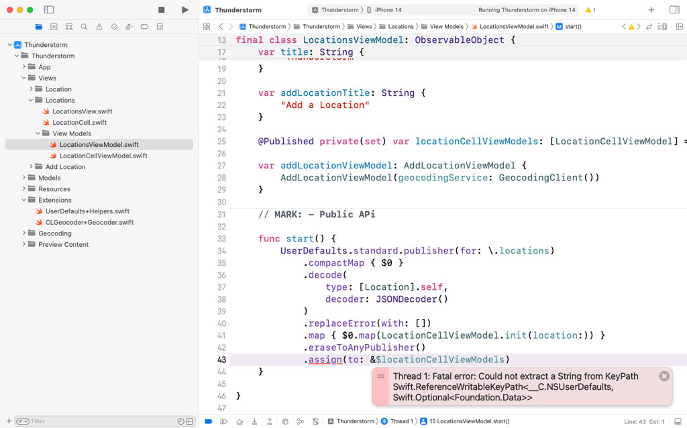This screenshot has height=428, width=687.
Task: Open the Debug navigator
Action: [x=129, y=26]
